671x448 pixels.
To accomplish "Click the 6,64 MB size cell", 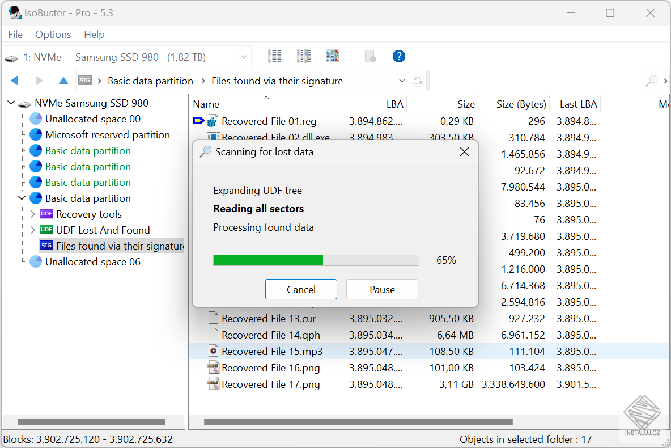I will pos(455,335).
